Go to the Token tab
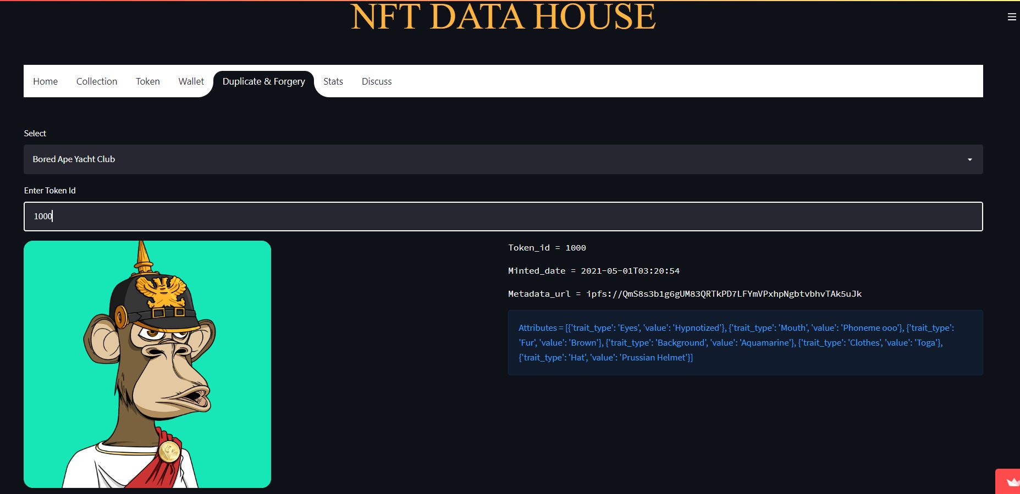The width and height of the screenshot is (1020, 494). click(148, 81)
